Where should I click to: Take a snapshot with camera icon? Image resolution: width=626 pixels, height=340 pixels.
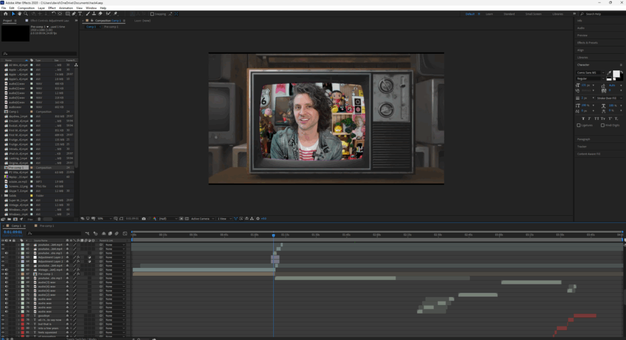click(x=143, y=218)
